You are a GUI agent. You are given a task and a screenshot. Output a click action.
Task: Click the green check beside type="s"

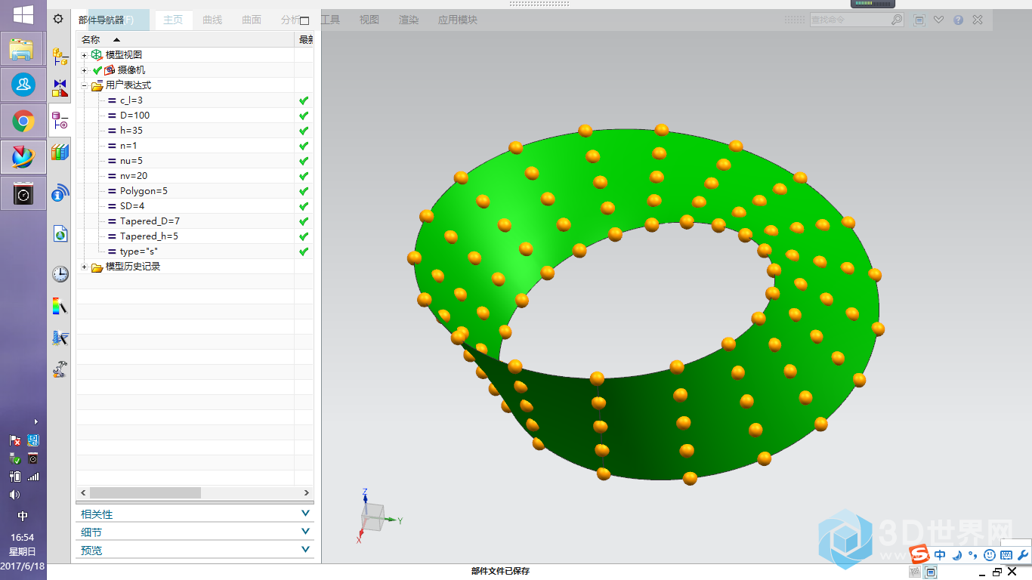tap(304, 251)
